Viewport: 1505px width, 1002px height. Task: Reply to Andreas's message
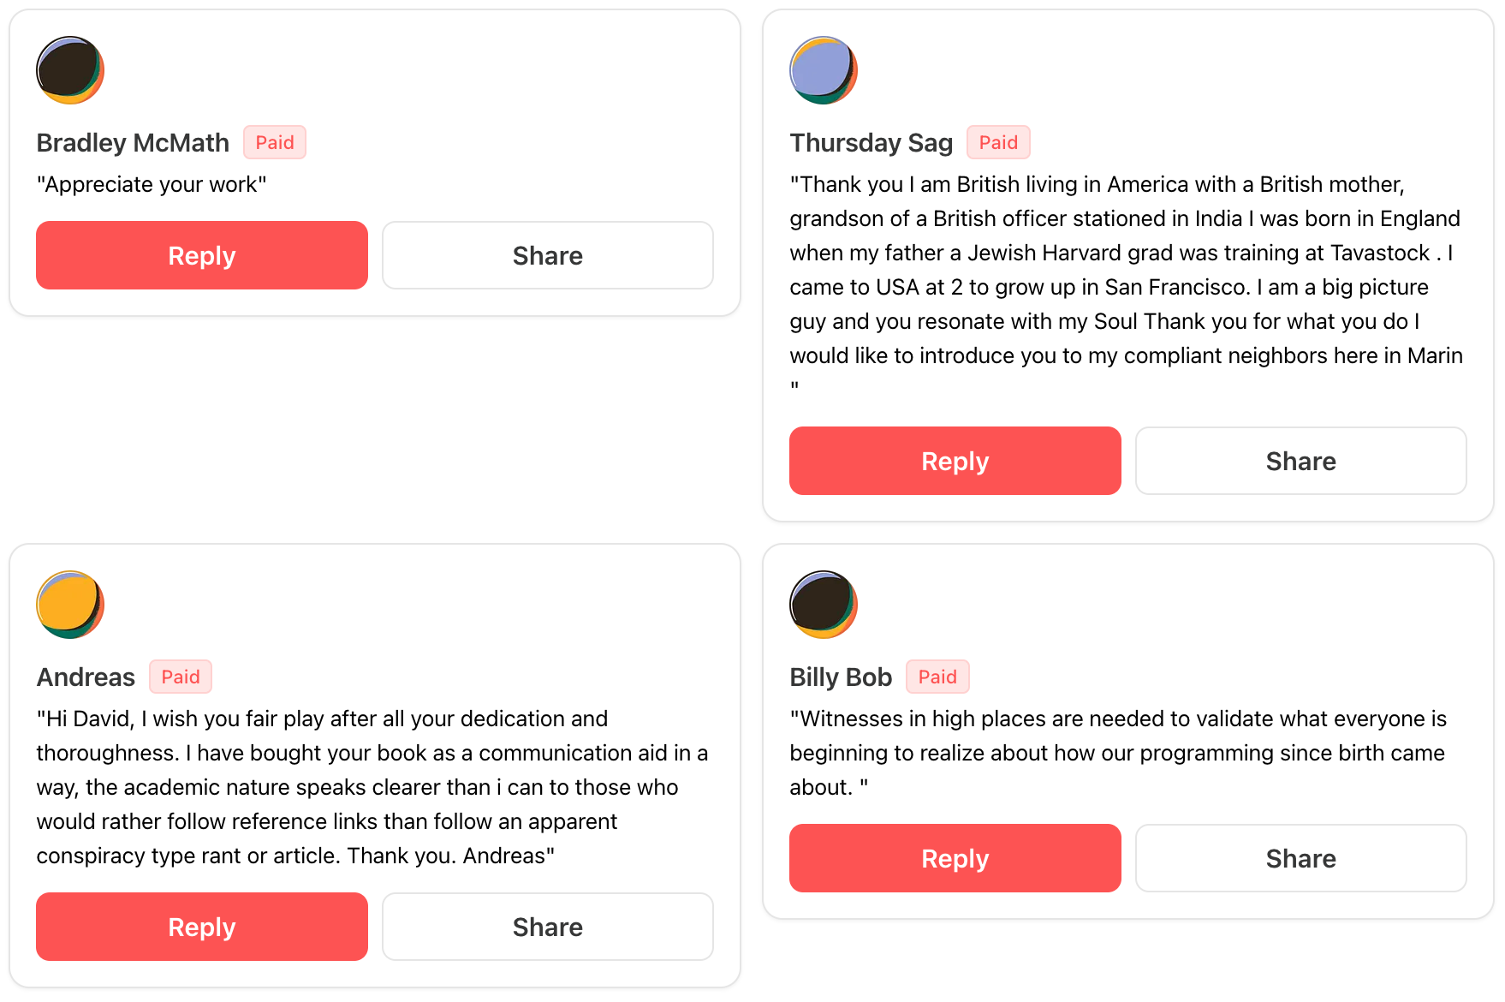point(202,927)
